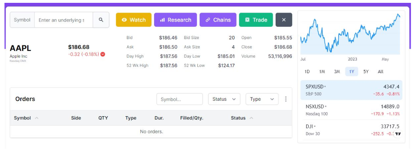
Task: Click the Filled/Qty. column header
Action: [192, 118]
